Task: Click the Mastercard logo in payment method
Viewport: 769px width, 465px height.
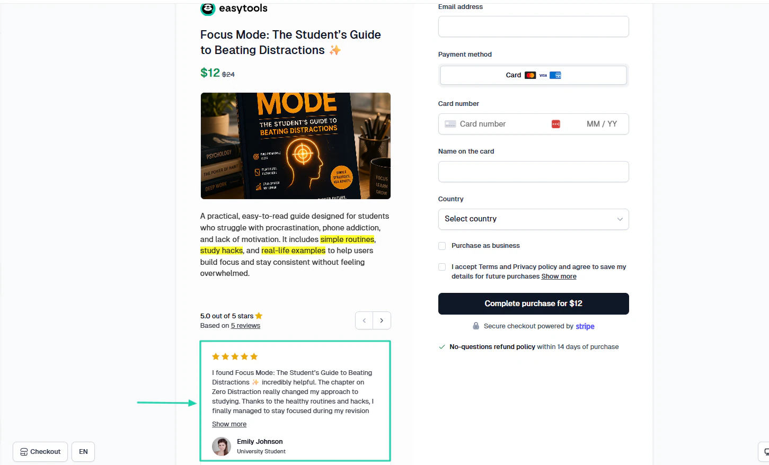Action: click(x=531, y=75)
